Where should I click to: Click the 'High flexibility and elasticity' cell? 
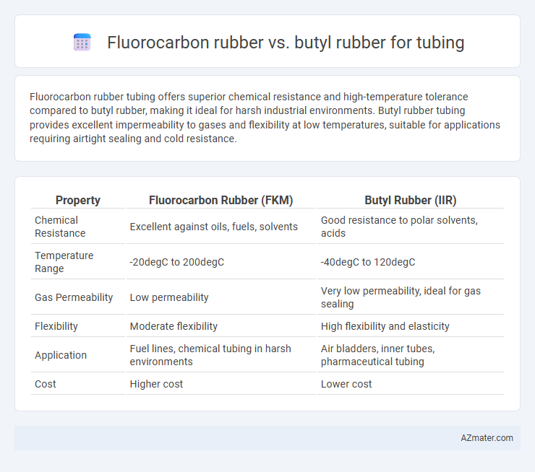385,326
